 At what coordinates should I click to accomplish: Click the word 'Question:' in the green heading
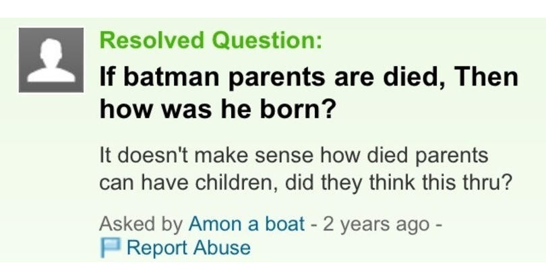pos(267,40)
